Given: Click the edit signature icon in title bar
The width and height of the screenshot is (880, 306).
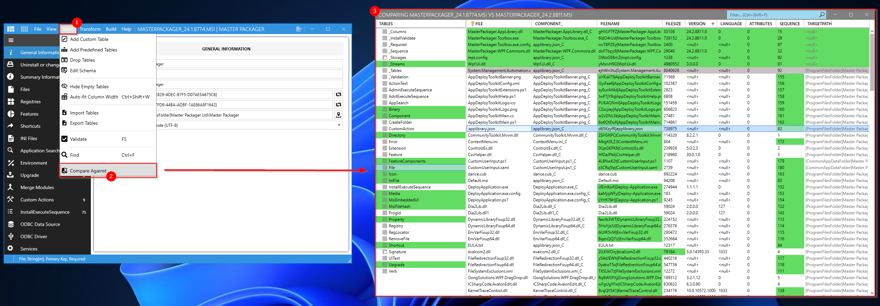Looking at the screenshot, I should 299,29.
